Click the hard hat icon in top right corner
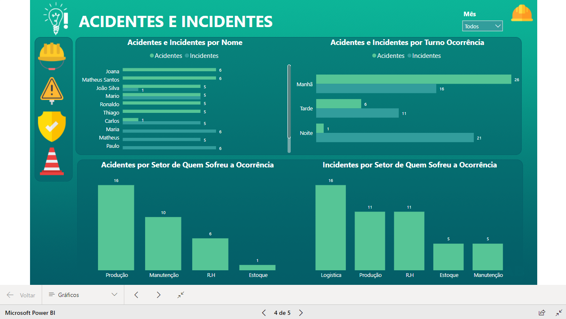The height and width of the screenshot is (319, 566). 522,13
